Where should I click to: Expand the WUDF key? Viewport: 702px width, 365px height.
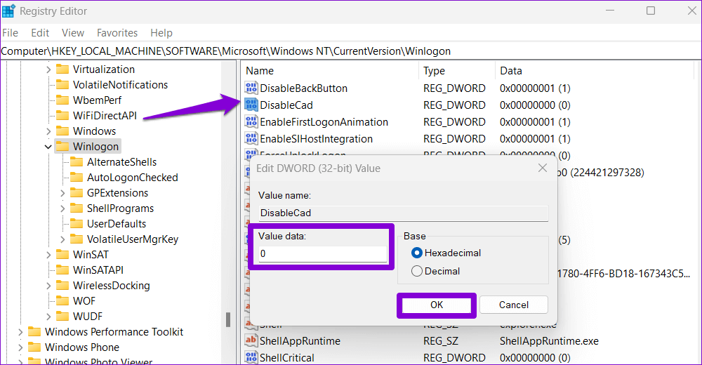pyautogui.click(x=48, y=317)
